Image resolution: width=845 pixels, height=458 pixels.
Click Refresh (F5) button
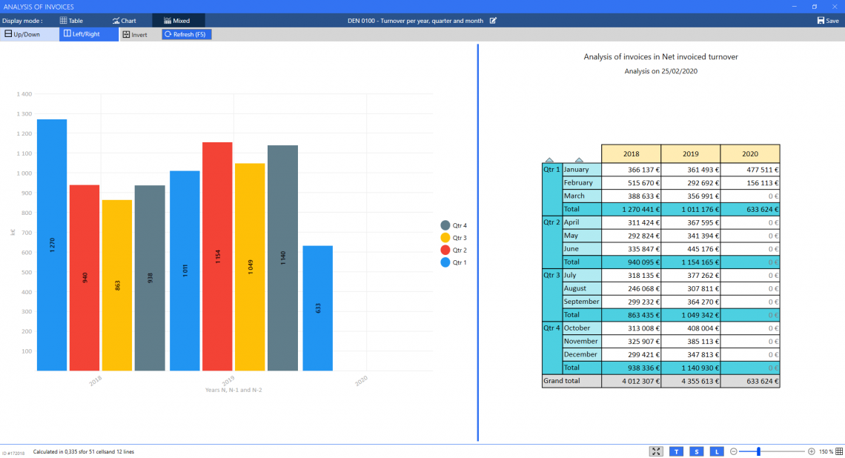187,34
